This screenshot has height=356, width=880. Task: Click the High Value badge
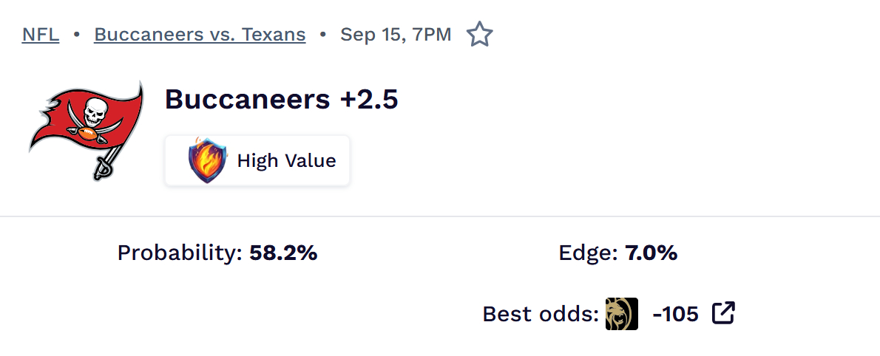tap(257, 160)
